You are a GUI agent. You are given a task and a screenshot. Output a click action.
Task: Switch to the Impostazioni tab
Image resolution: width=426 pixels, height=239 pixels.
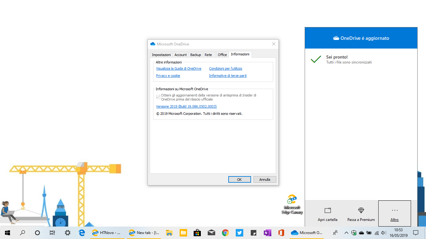click(161, 55)
